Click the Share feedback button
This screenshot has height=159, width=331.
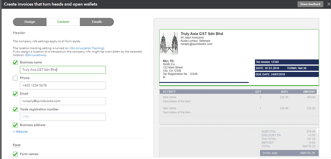(310, 4)
